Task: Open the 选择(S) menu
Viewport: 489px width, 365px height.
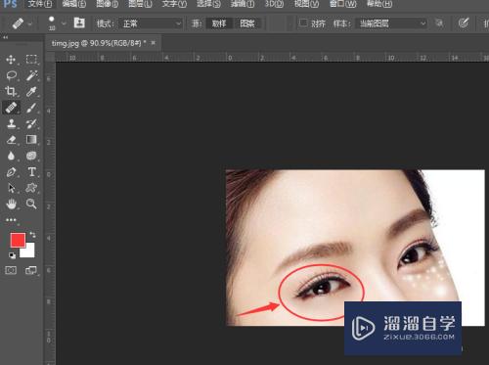Action: (x=208, y=4)
